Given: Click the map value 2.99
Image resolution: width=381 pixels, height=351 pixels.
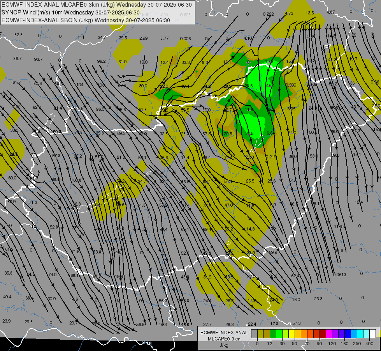Looking at the screenshot, I should coord(143,38).
